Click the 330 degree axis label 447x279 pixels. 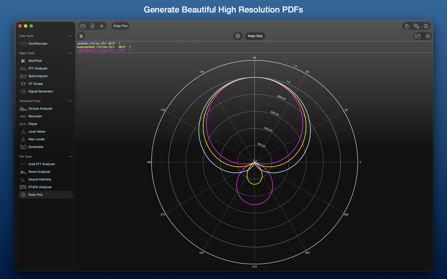point(346,214)
